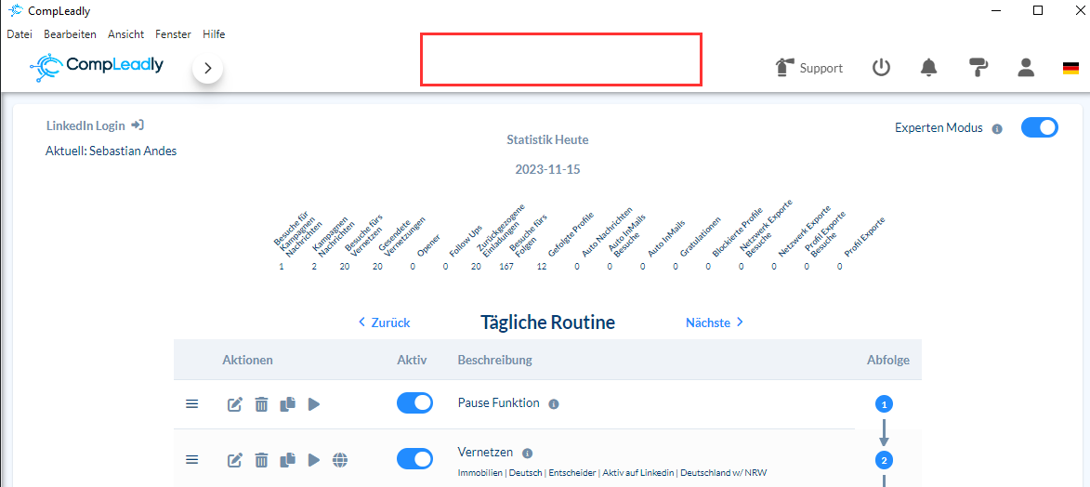Screen dimensions: 1090x487
Task: Open the notifications bell
Action: pos(928,68)
